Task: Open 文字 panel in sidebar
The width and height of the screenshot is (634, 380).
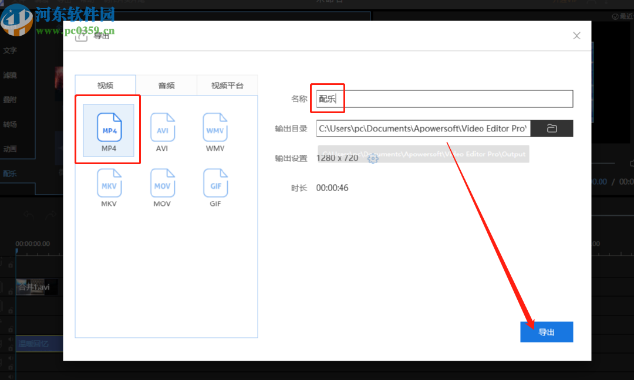Action: pos(10,50)
